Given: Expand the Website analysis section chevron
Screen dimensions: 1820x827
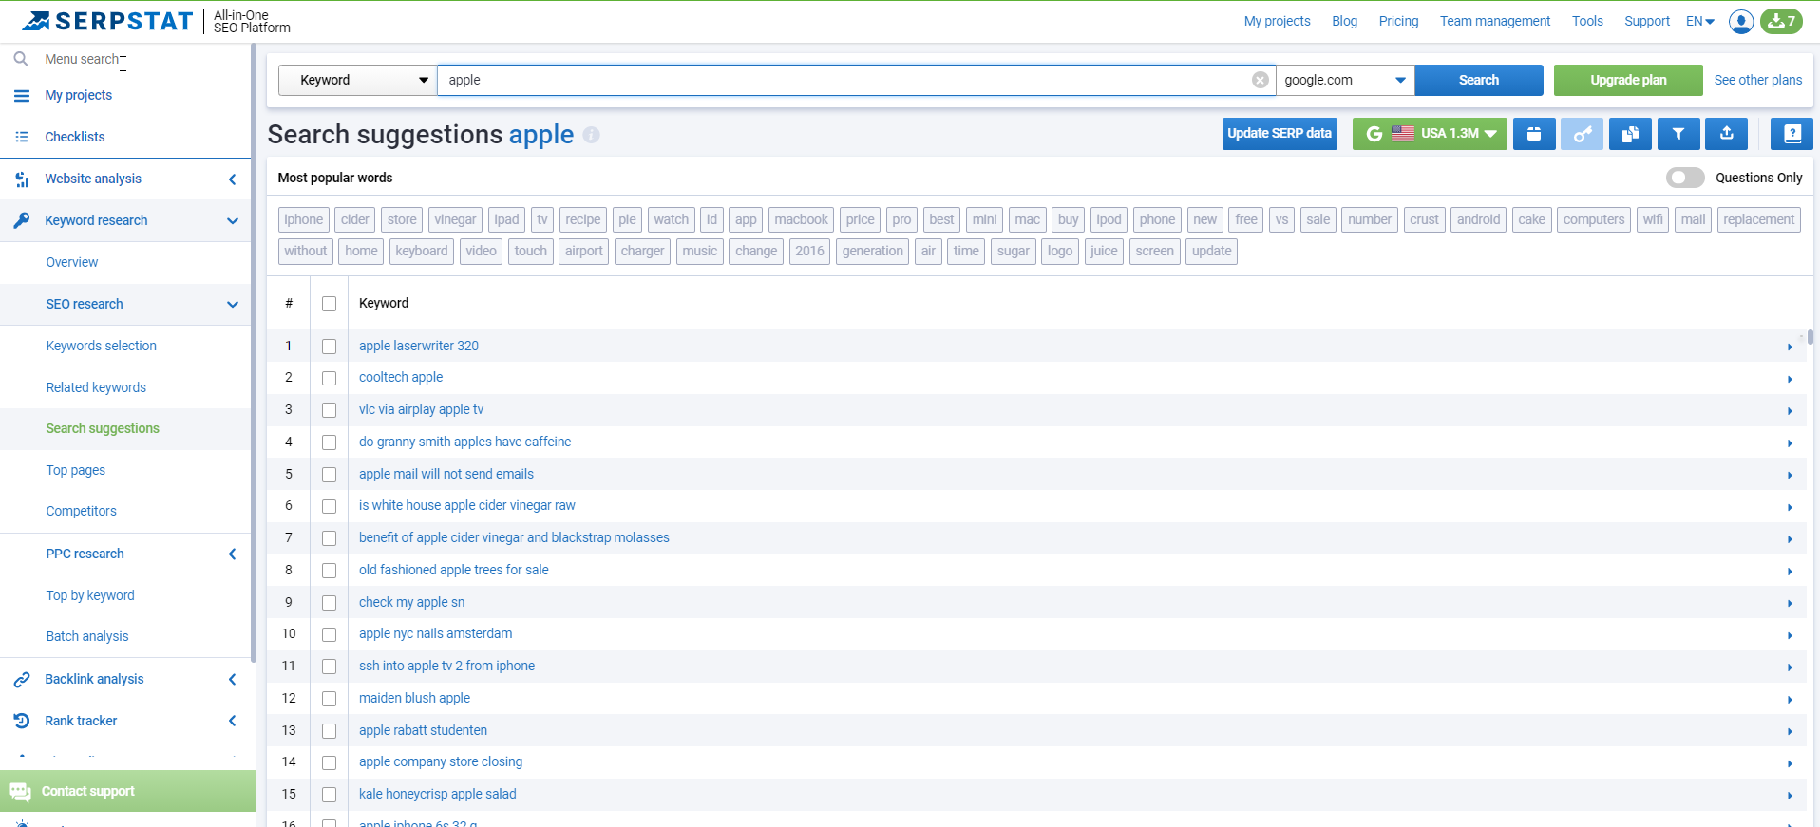Looking at the screenshot, I should coord(232,179).
